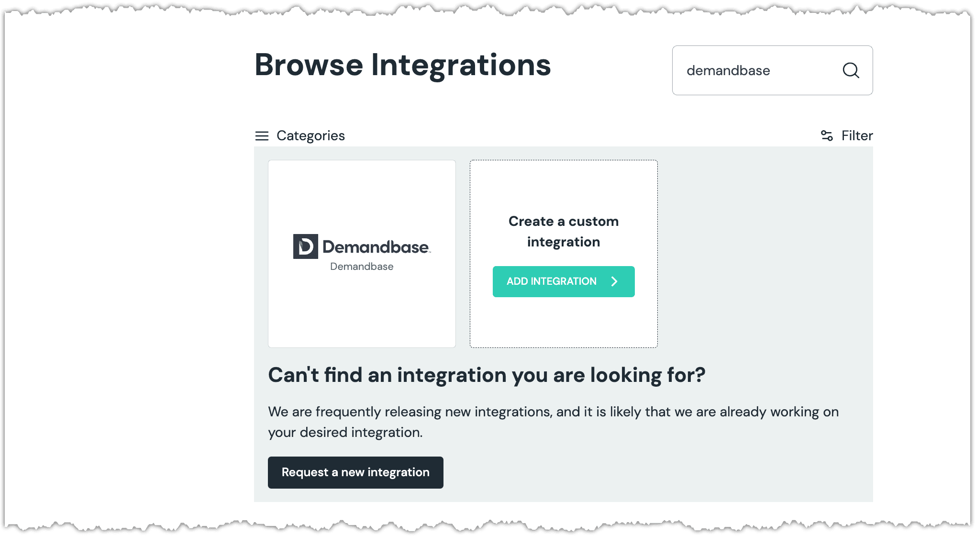Click the Demandbase logo

click(362, 246)
